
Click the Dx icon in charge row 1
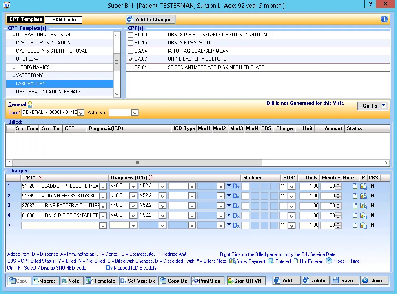coord(236,186)
